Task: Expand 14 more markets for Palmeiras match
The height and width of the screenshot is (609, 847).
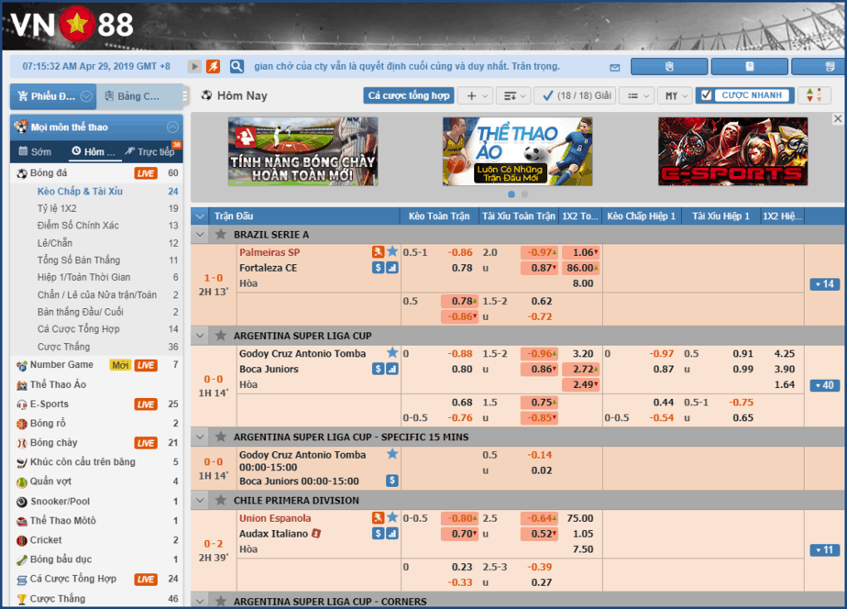Action: point(825,284)
